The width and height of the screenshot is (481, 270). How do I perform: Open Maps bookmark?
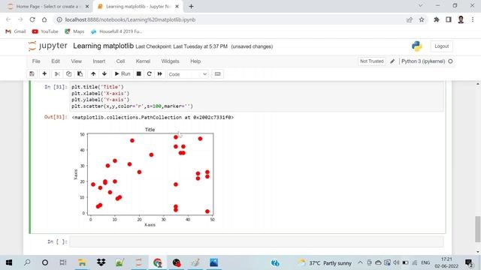coord(74,31)
